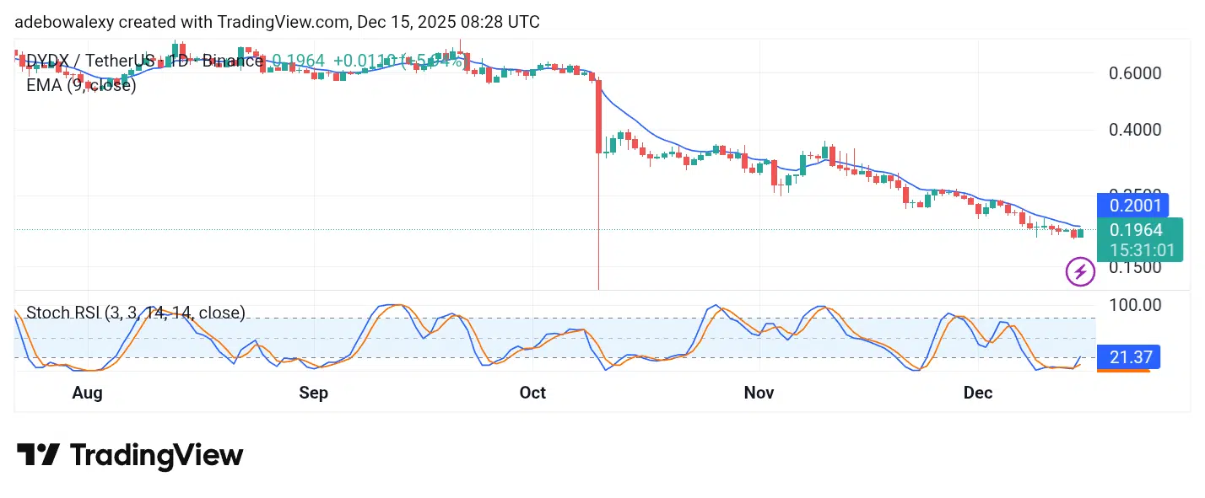Click the 21.37 Stoch RSI value label
The image size is (1205, 498).
(x=1131, y=357)
